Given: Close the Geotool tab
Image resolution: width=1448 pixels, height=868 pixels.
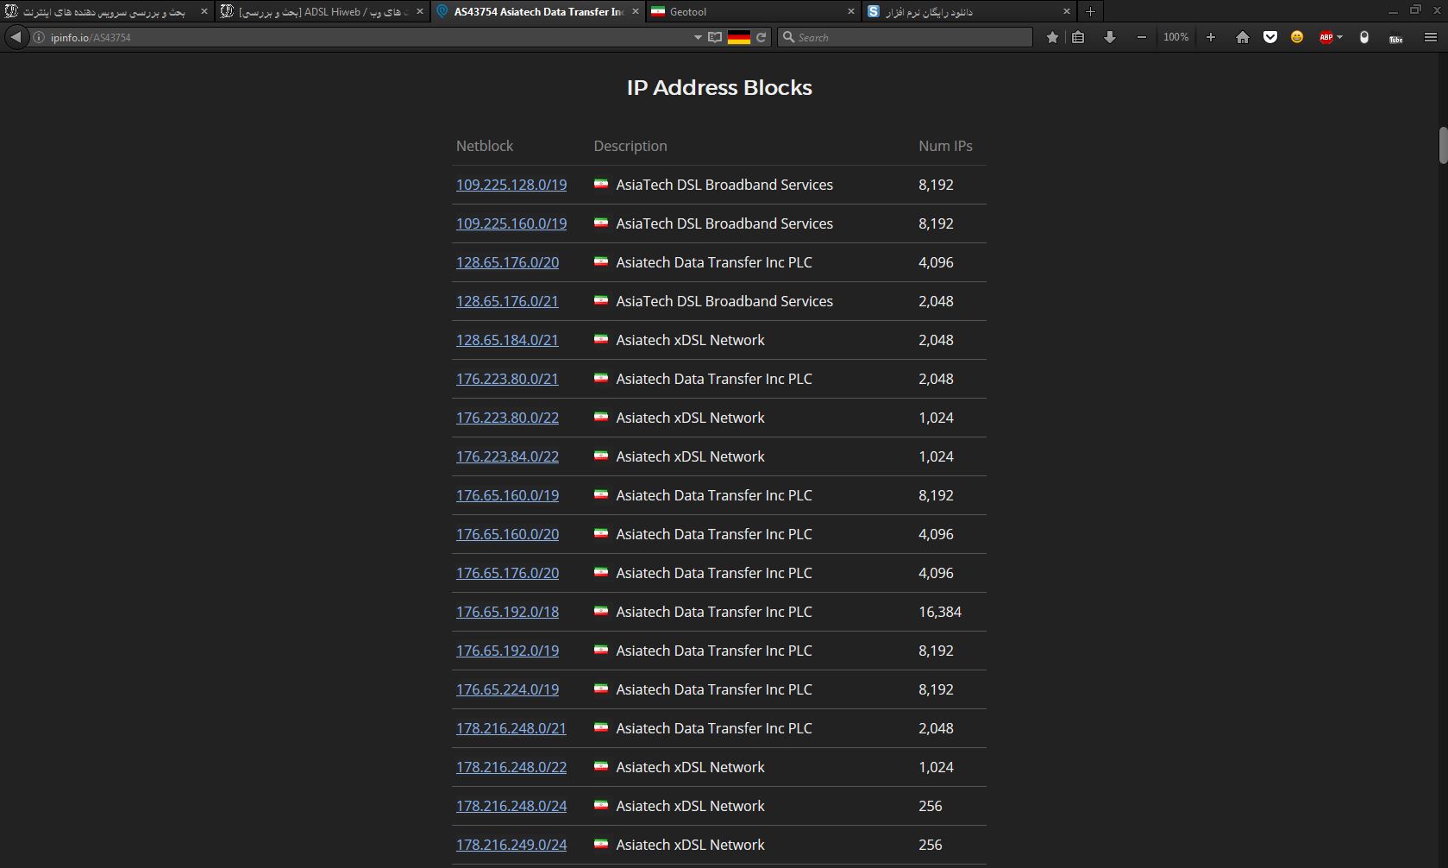Looking at the screenshot, I should 850,11.
